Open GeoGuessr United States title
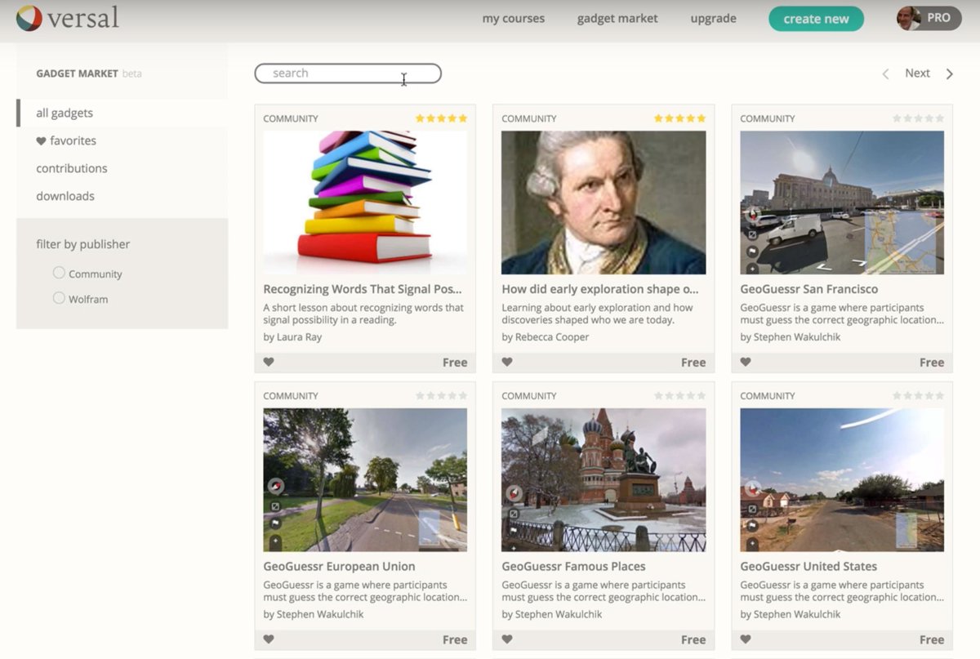Image resolution: width=980 pixels, height=659 pixels. [x=808, y=566]
